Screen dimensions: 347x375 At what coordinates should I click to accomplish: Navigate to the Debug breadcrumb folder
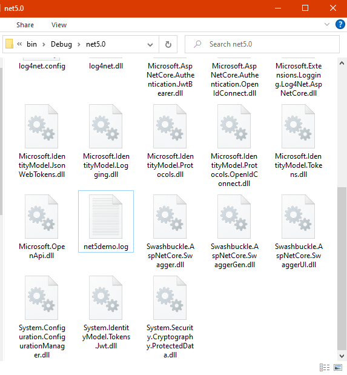coord(61,44)
